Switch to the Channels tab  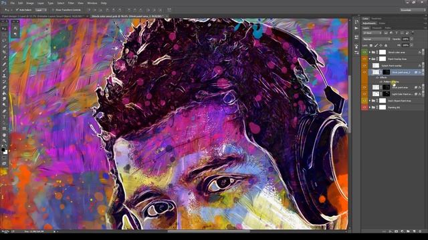point(377,28)
